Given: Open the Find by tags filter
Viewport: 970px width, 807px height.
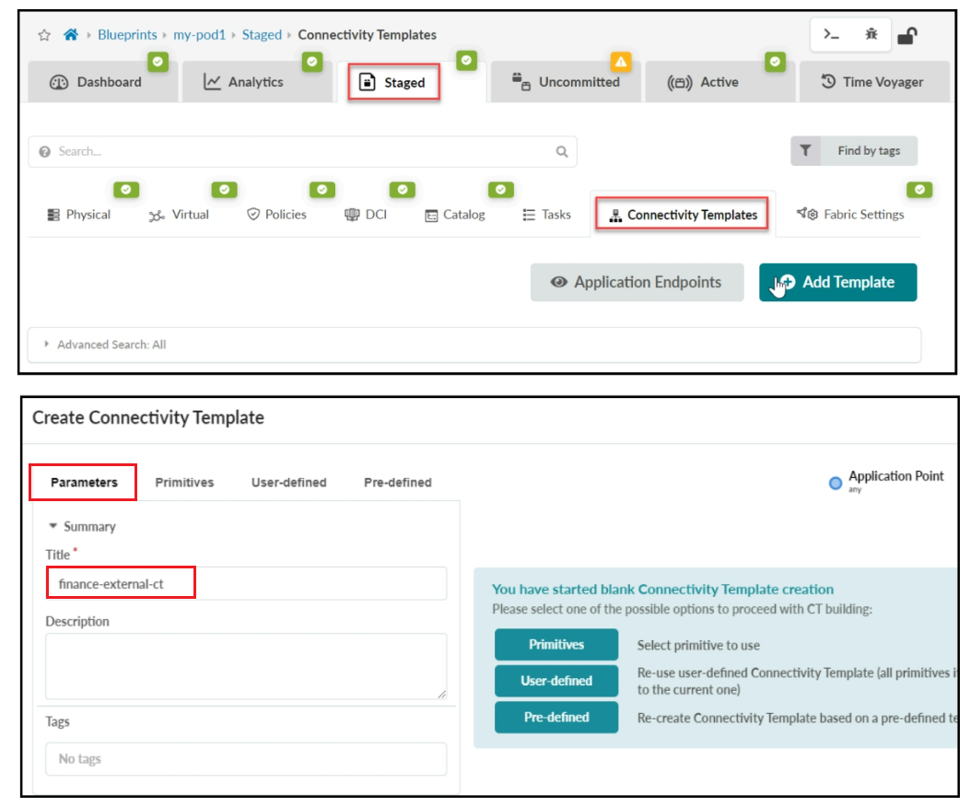Looking at the screenshot, I should [x=854, y=151].
